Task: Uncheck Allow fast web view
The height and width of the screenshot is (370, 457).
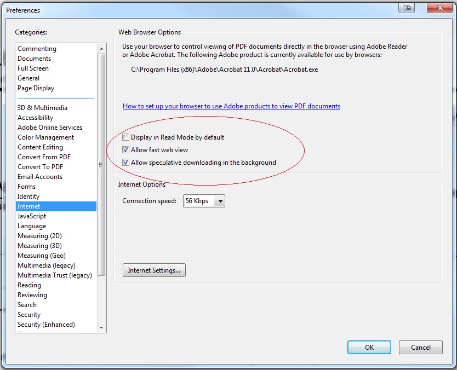Action: [x=125, y=150]
